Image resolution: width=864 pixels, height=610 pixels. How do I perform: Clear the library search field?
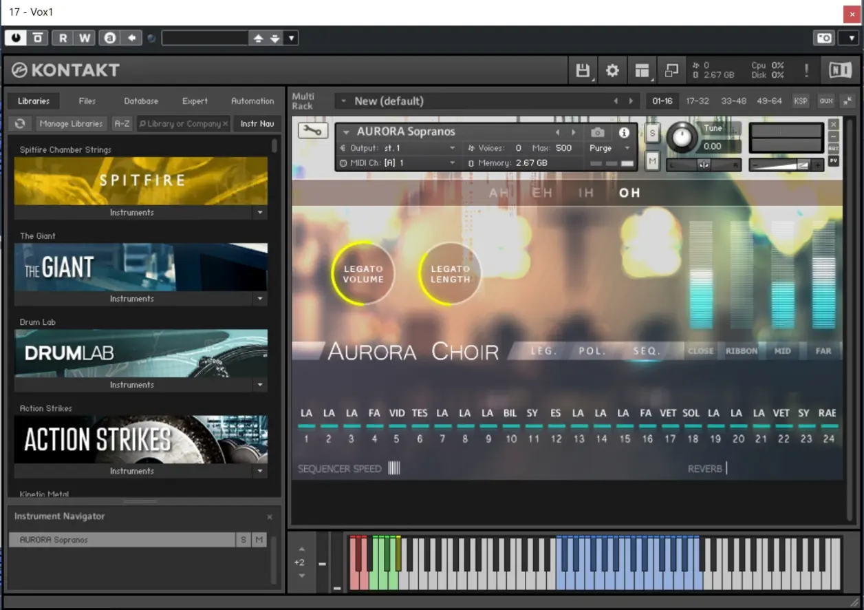pyautogui.click(x=225, y=124)
